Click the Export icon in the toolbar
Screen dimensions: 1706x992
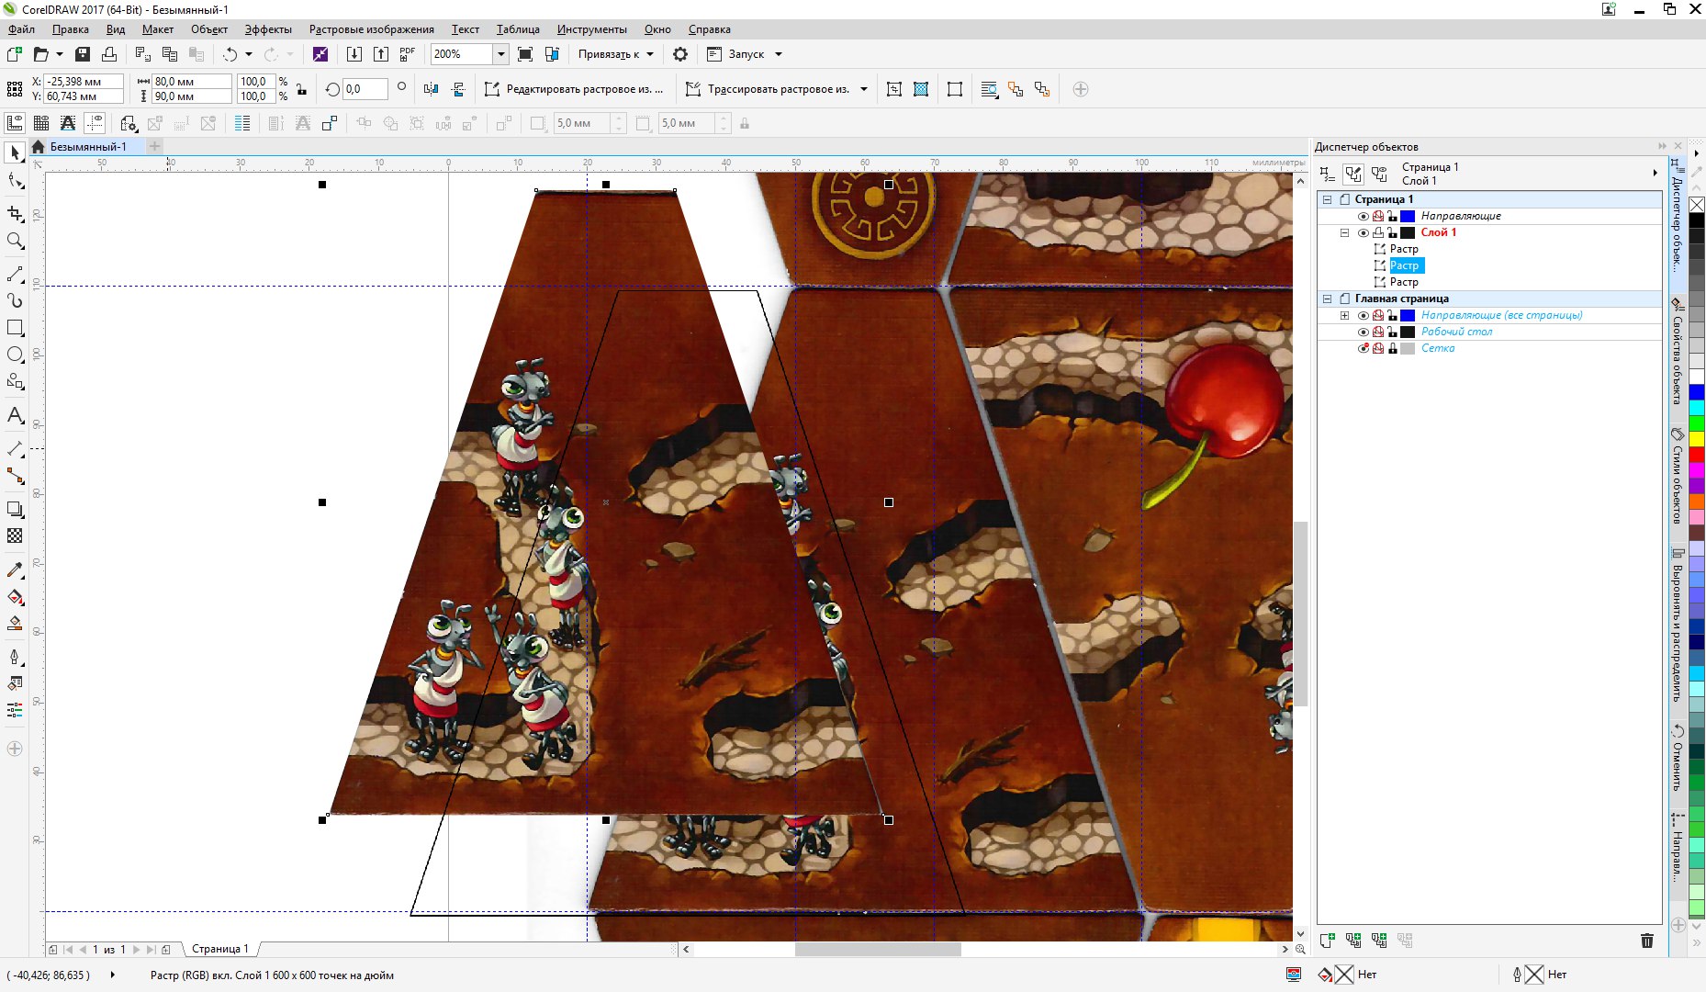(381, 54)
